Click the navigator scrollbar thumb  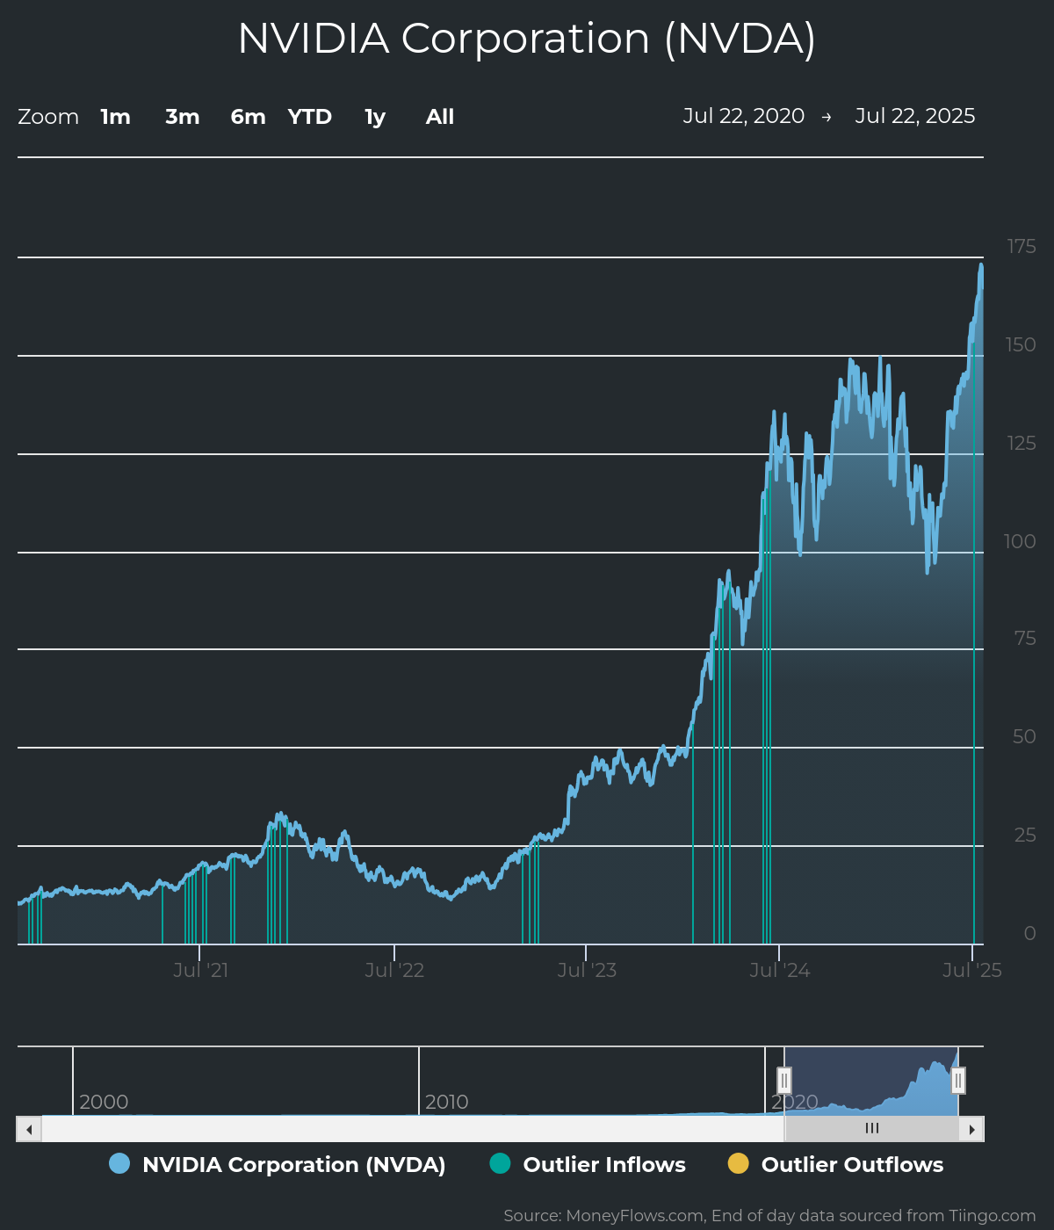871,1129
